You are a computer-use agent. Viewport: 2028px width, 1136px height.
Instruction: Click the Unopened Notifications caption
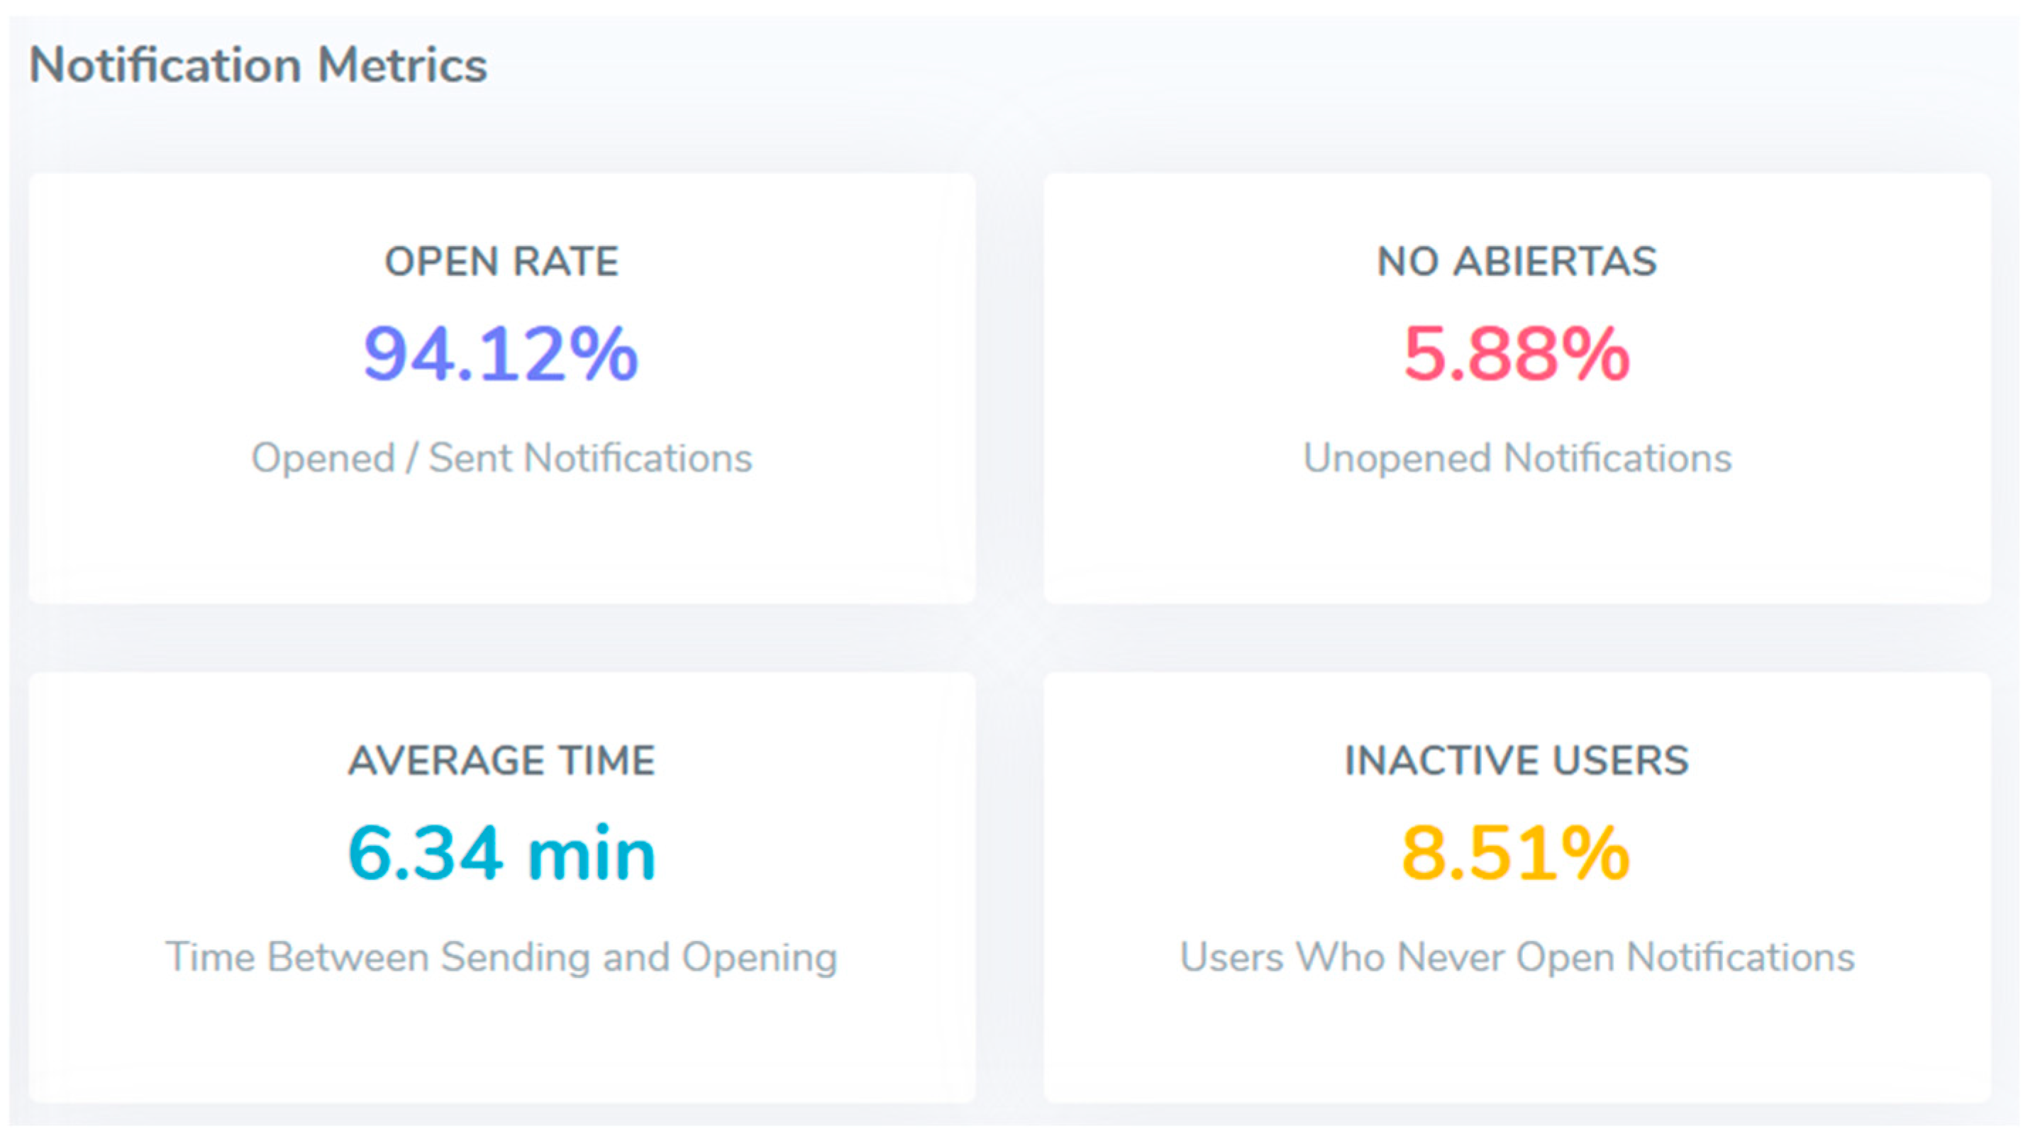pos(1517,458)
